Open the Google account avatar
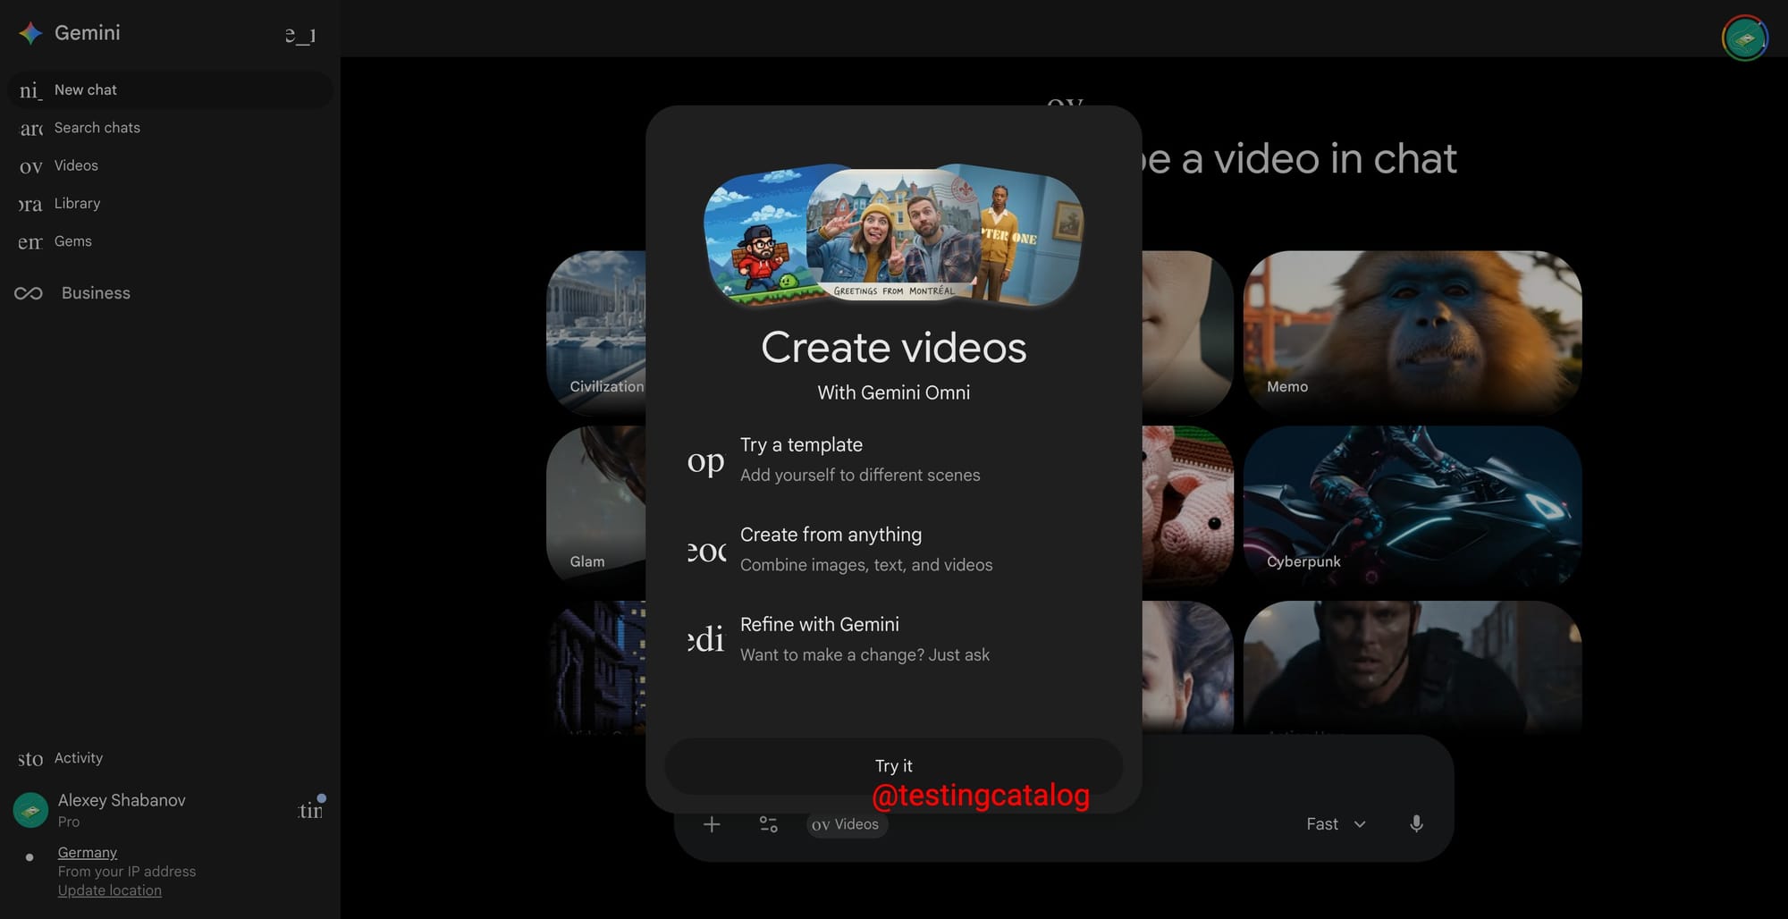Screen dimensions: 1788x919 tap(1744, 38)
